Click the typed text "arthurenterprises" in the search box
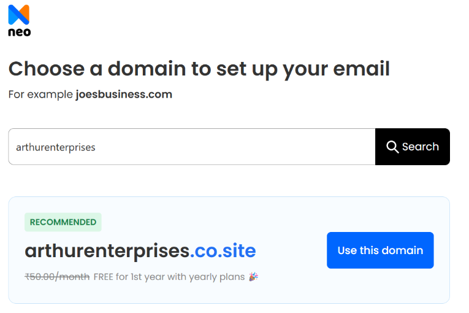The height and width of the screenshot is (313, 469). (x=56, y=147)
